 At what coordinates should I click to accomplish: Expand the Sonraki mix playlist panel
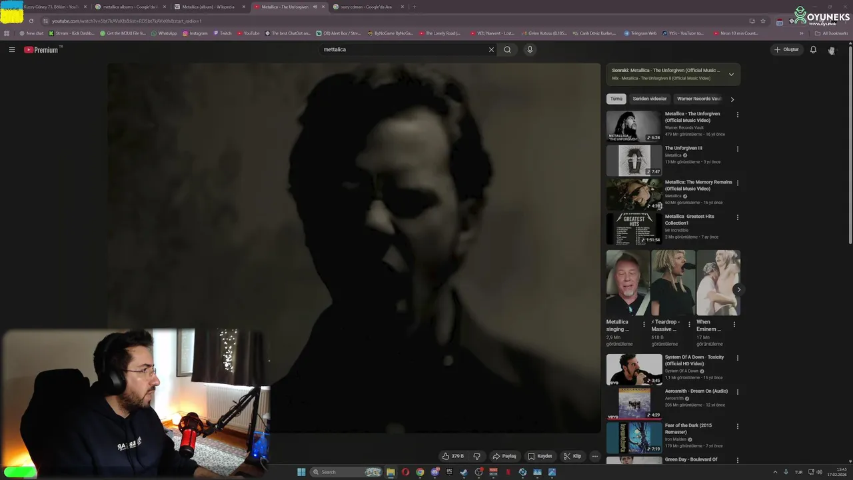tap(731, 74)
